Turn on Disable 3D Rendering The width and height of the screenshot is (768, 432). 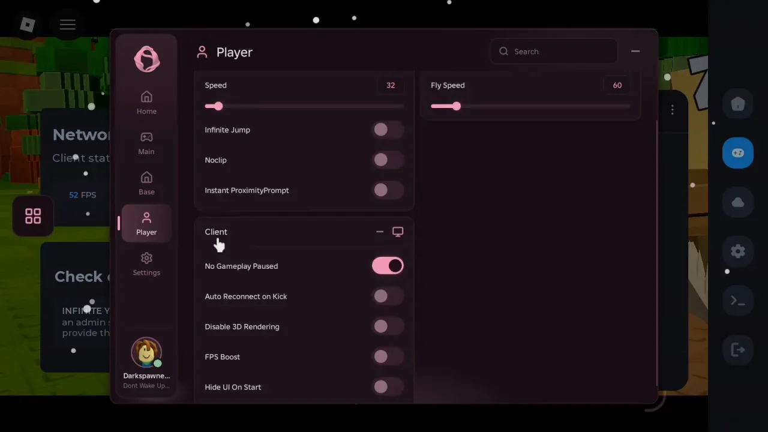pyautogui.click(x=388, y=326)
